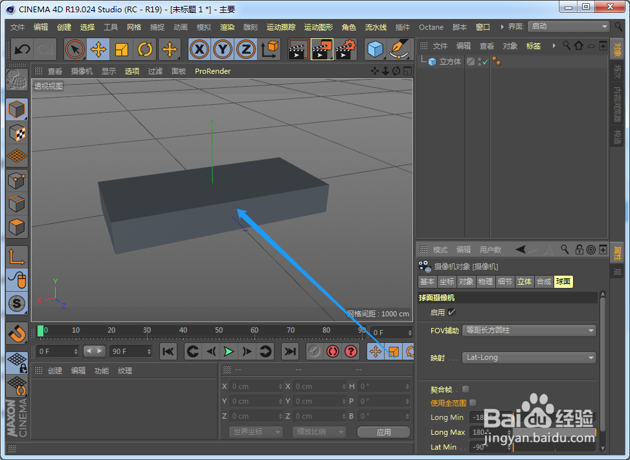Open the FOV辅助 dropdown
The image size is (630, 460).
(x=529, y=331)
